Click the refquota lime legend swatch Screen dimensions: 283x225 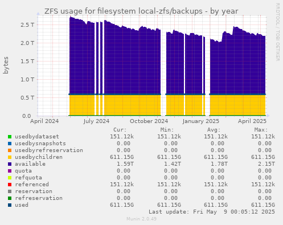coord(10,178)
